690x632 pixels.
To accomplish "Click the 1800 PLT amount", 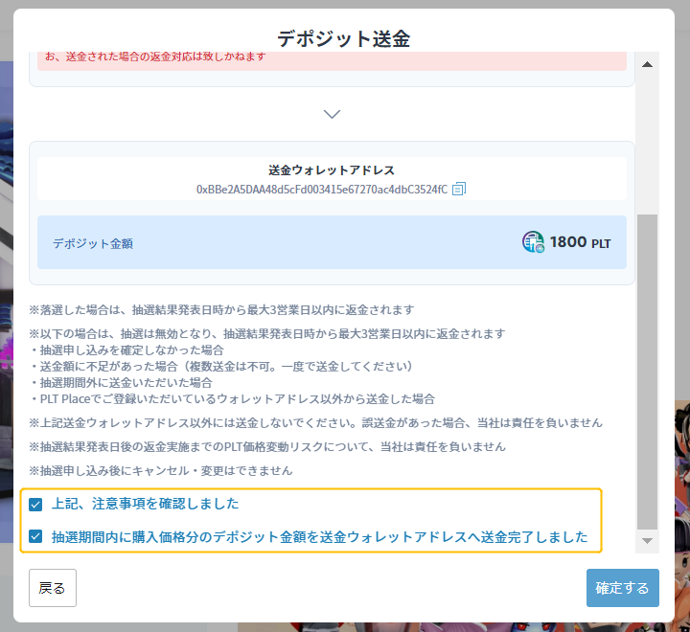I will coord(580,242).
